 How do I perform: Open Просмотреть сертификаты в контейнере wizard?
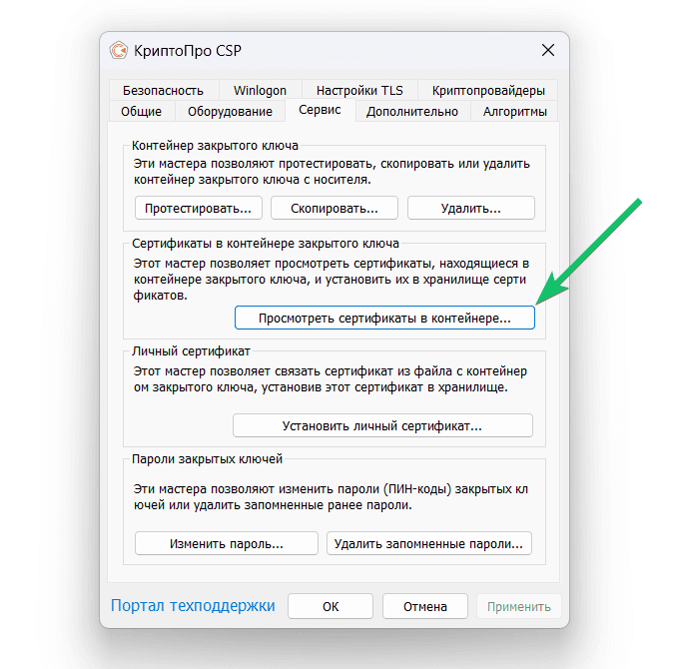(x=384, y=318)
